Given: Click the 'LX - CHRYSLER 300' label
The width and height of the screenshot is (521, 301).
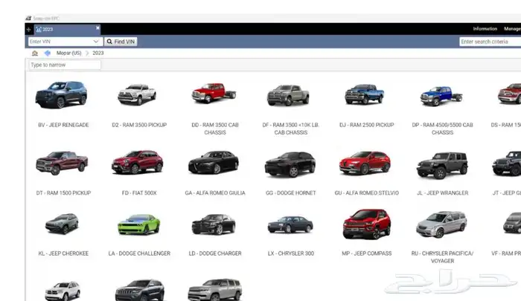Looking at the screenshot, I should [x=291, y=253].
